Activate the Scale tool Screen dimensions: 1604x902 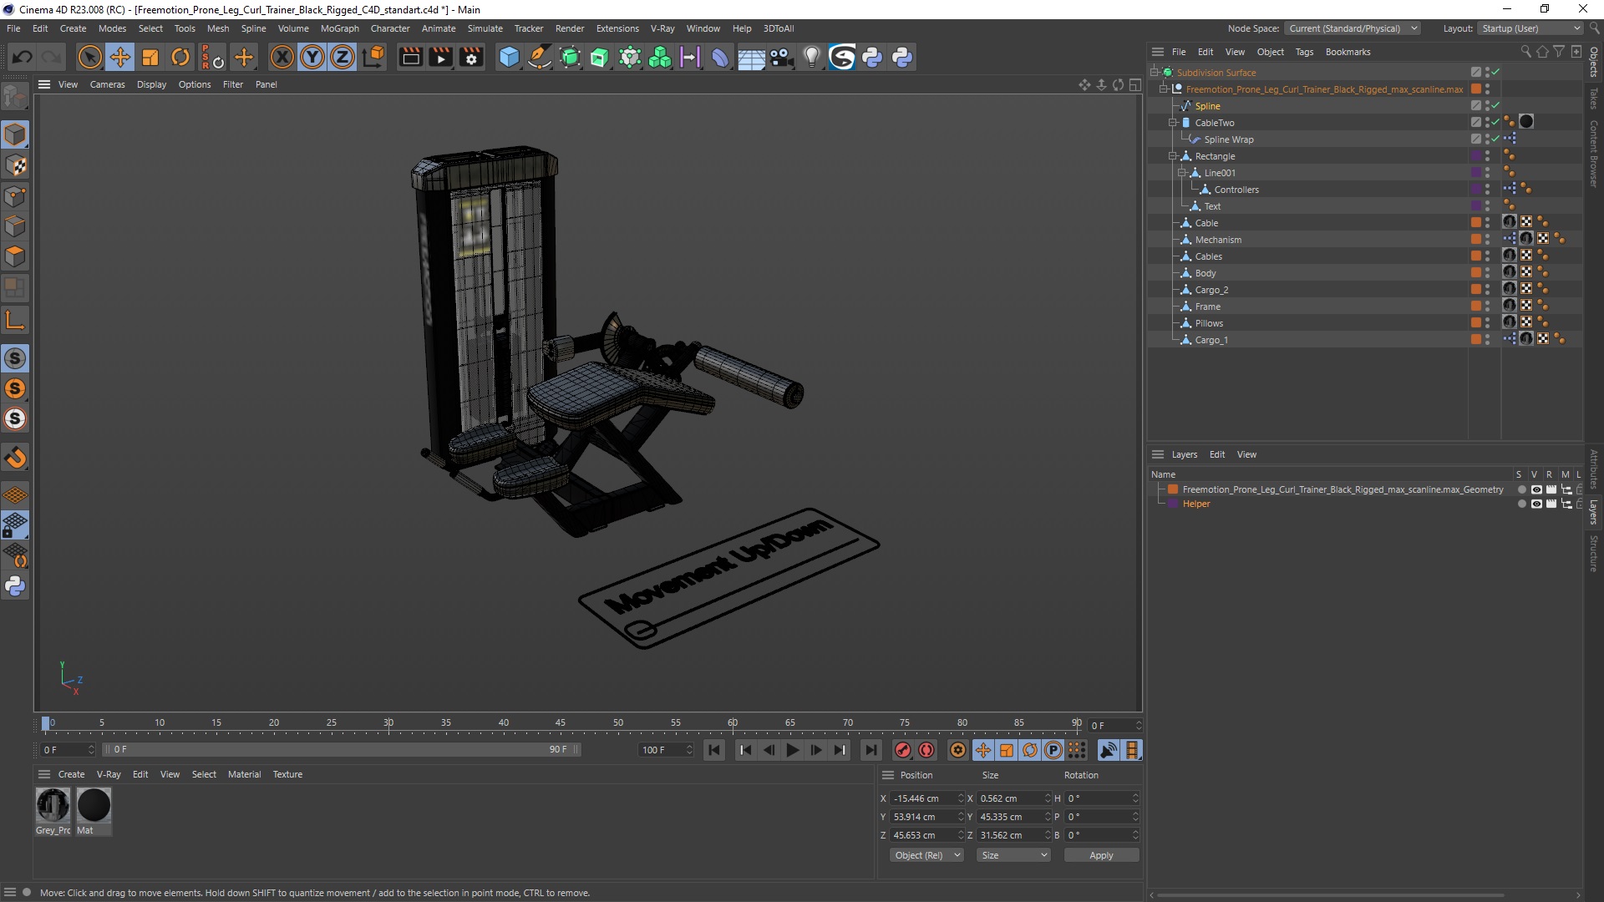tap(150, 57)
